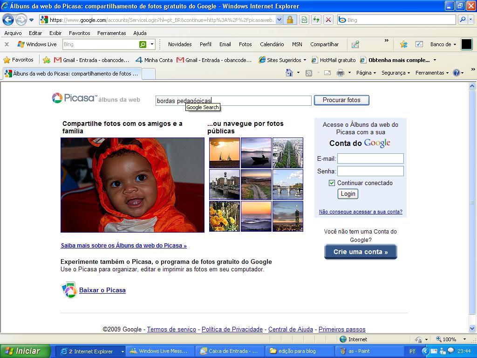Open the Termos de serviço link
This screenshot has height=358, width=477.
171,329
